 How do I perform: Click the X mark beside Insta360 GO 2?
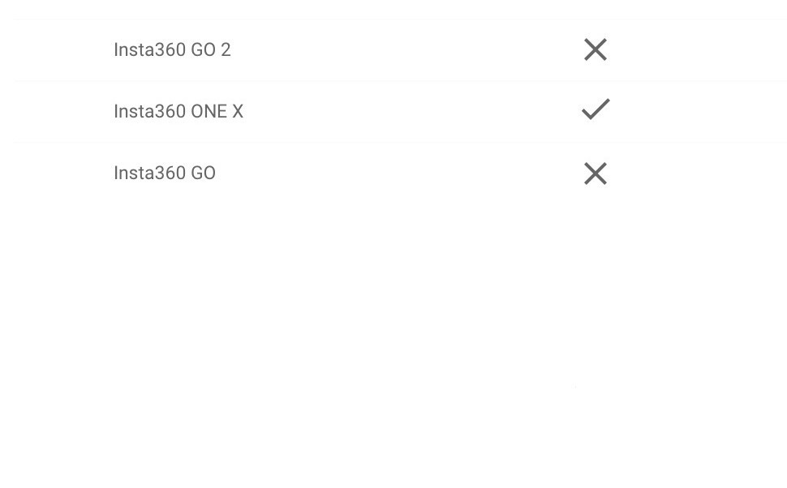596,49
